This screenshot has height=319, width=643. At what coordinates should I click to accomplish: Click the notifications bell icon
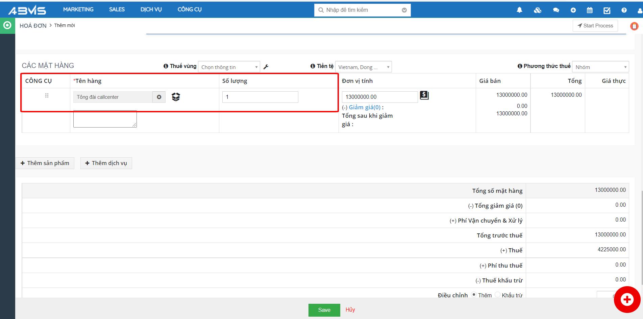(519, 10)
